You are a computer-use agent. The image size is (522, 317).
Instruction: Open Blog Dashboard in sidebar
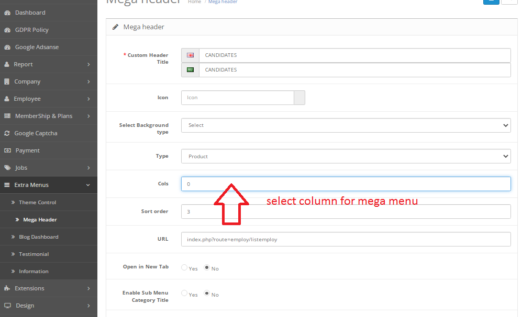[38, 237]
